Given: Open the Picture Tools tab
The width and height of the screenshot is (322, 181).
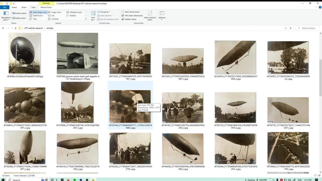Looking at the screenshot, I should coord(46,7).
